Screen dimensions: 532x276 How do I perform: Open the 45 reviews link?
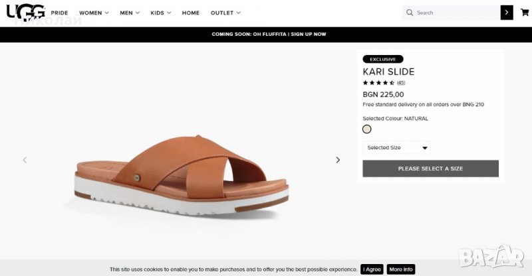pos(401,83)
